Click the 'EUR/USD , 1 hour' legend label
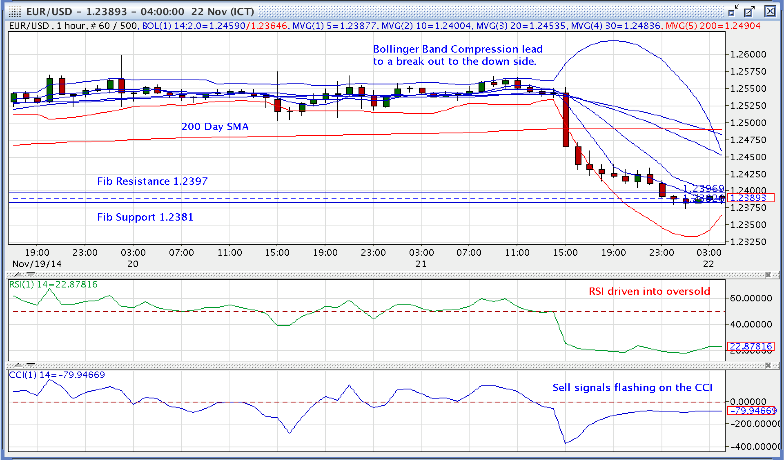 pos(47,26)
